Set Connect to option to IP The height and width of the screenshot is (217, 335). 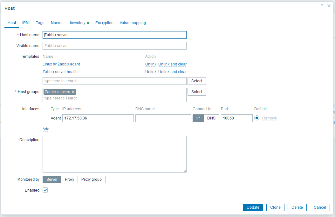tap(198, 118)
